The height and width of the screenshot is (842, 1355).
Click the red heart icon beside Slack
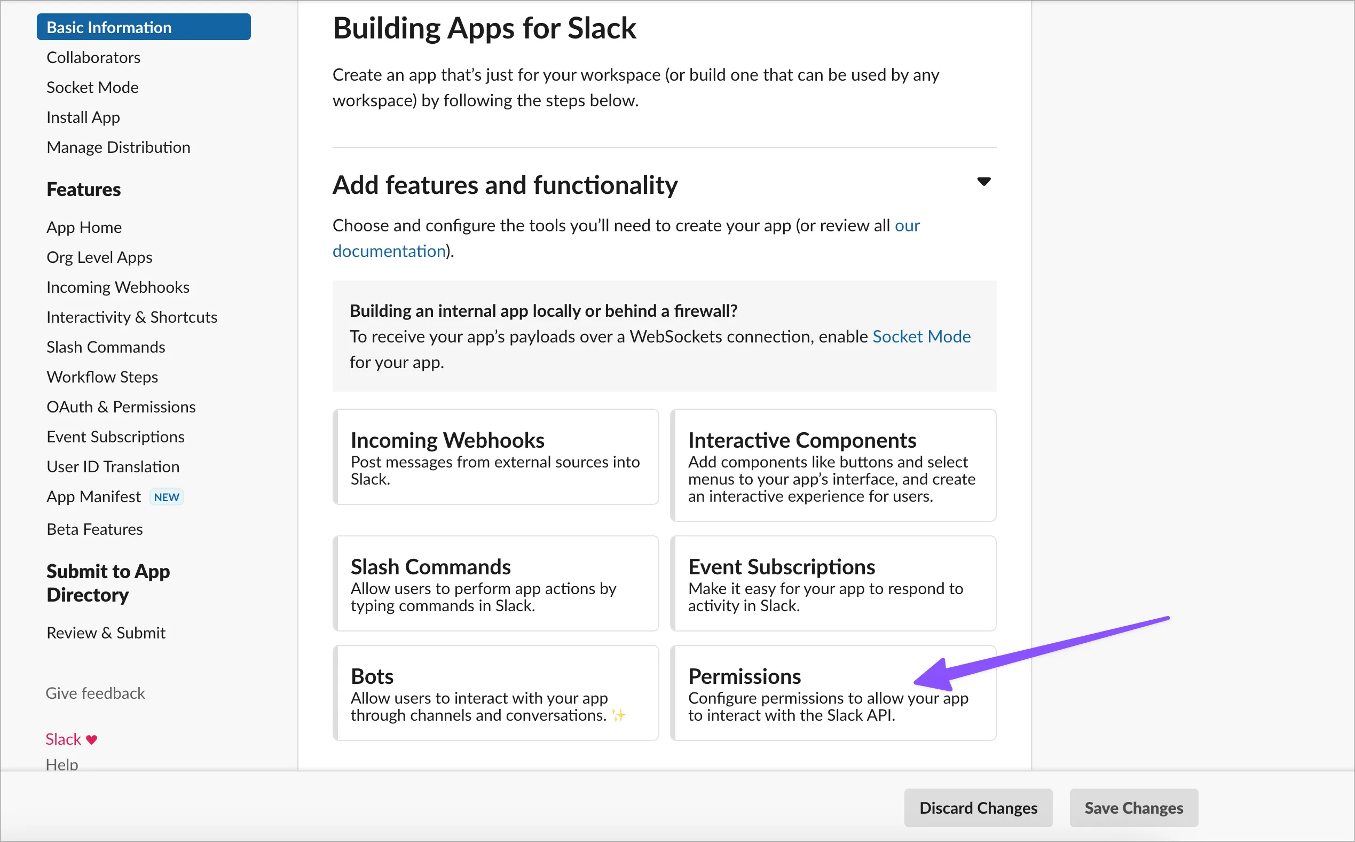[x=92, y=739]
